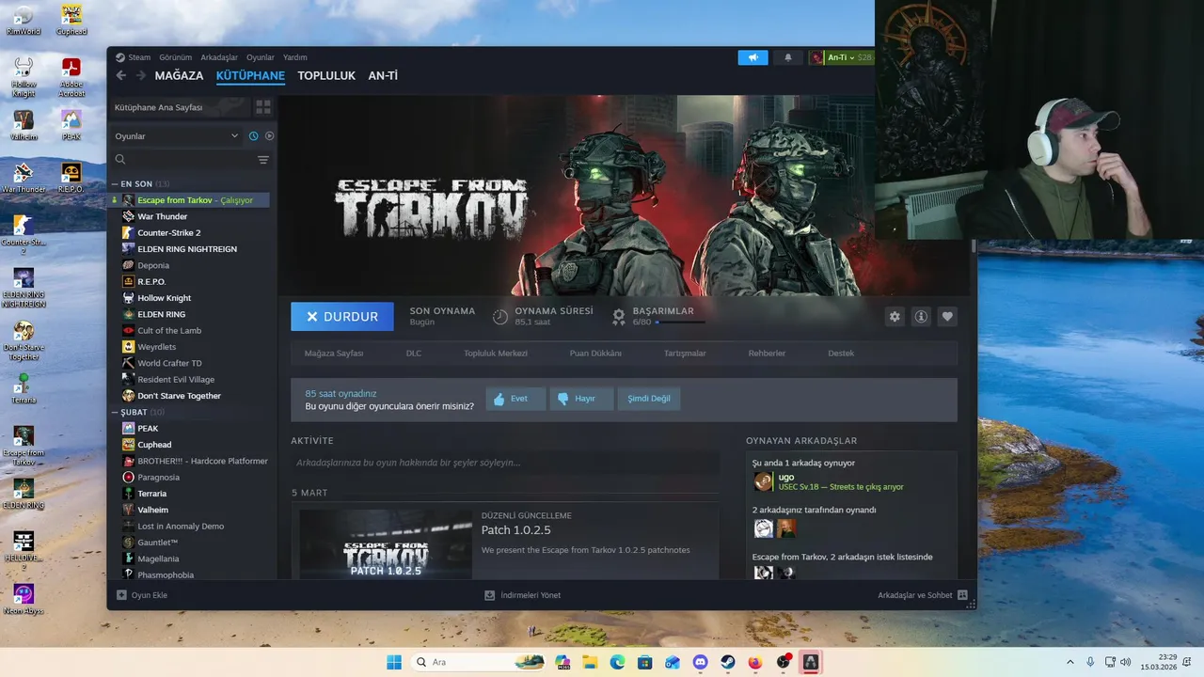
Task: Go back with the left arrow
Action: 120,75
